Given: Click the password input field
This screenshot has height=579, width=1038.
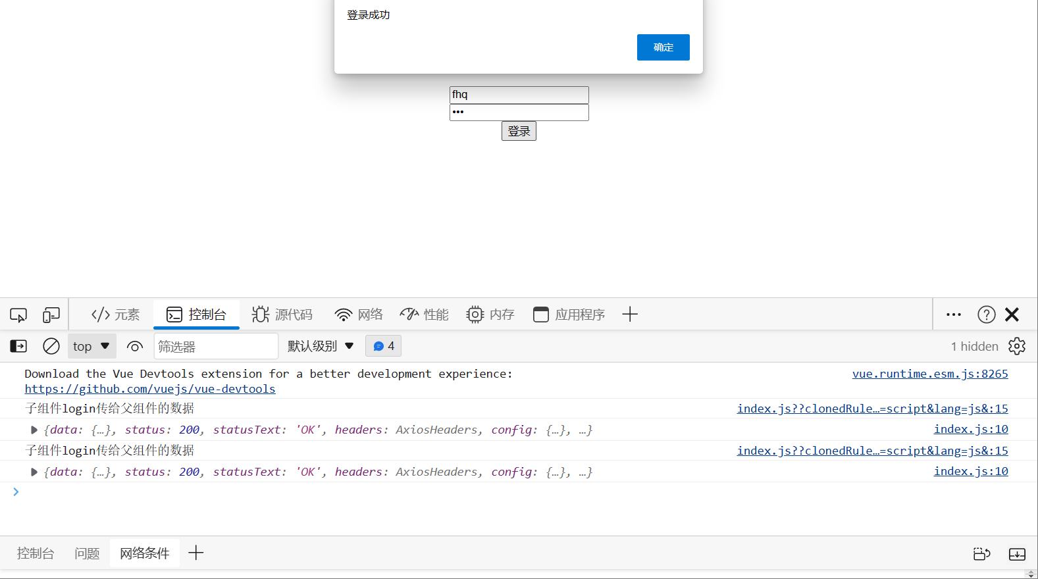Looking at the screenshot, I should tap(519, 113).
